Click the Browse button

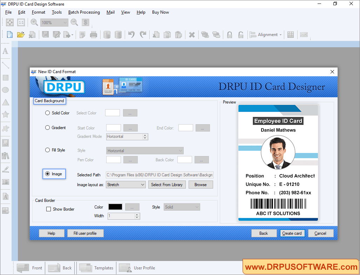pos(201,184)
